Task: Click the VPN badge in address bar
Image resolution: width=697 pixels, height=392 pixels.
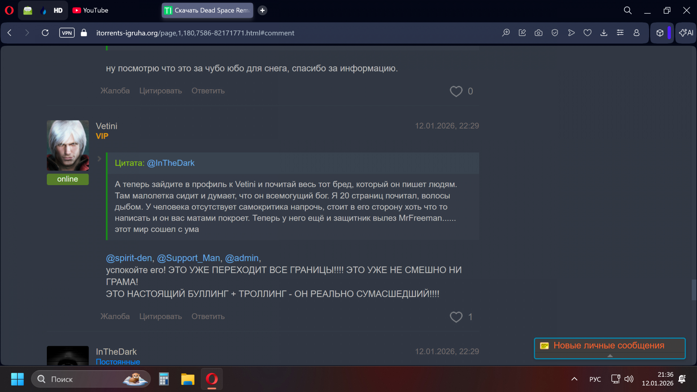Action: click(67, 33)
